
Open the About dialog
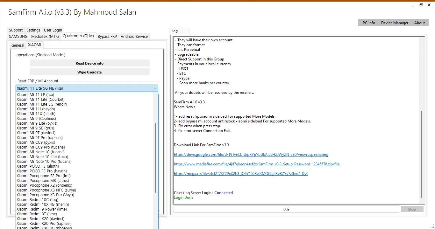click(419, 23)
